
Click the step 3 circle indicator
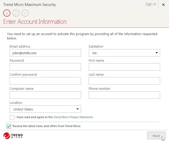click(25, 13)
